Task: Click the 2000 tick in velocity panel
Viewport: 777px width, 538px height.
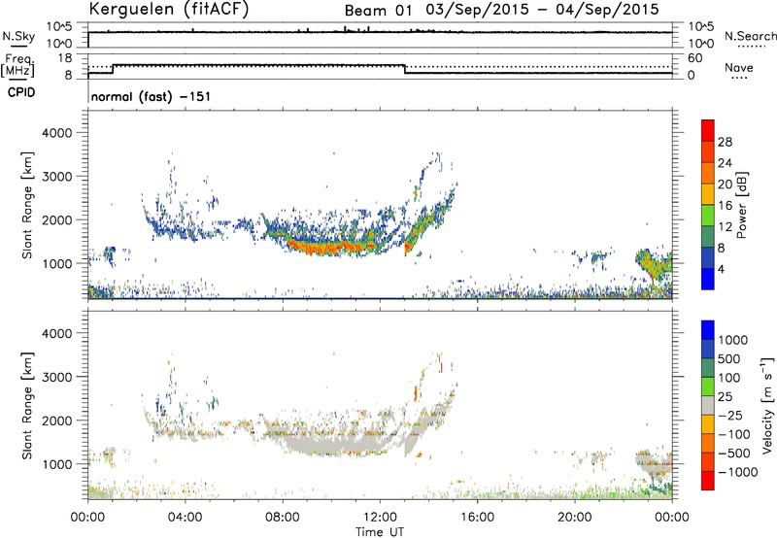Action: point(57,420)
